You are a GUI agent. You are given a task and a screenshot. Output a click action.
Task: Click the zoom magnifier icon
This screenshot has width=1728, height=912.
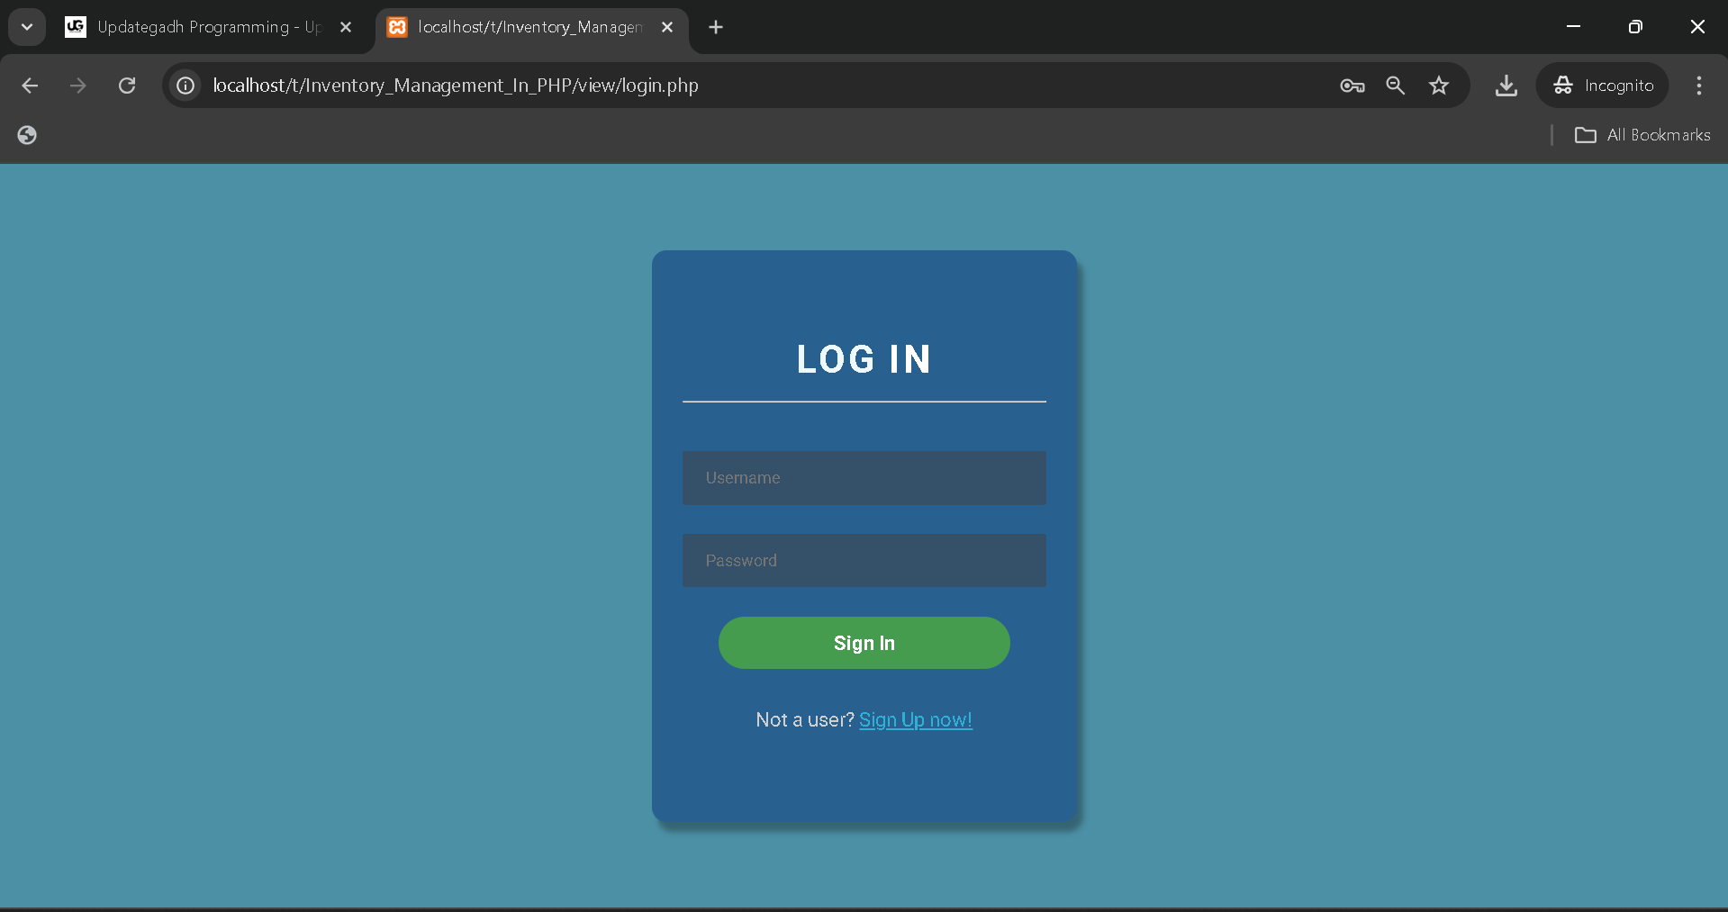click(x=1395, y=86)
